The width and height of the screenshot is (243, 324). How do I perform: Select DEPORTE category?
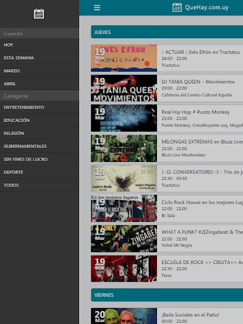tap(39, 172)
